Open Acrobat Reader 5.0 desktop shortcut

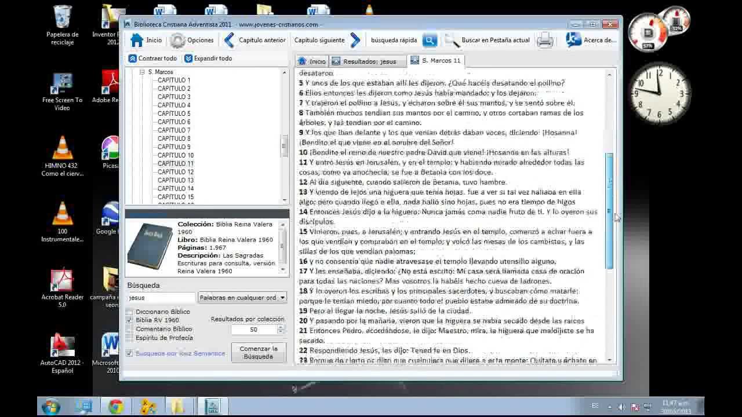coord(62,288)
